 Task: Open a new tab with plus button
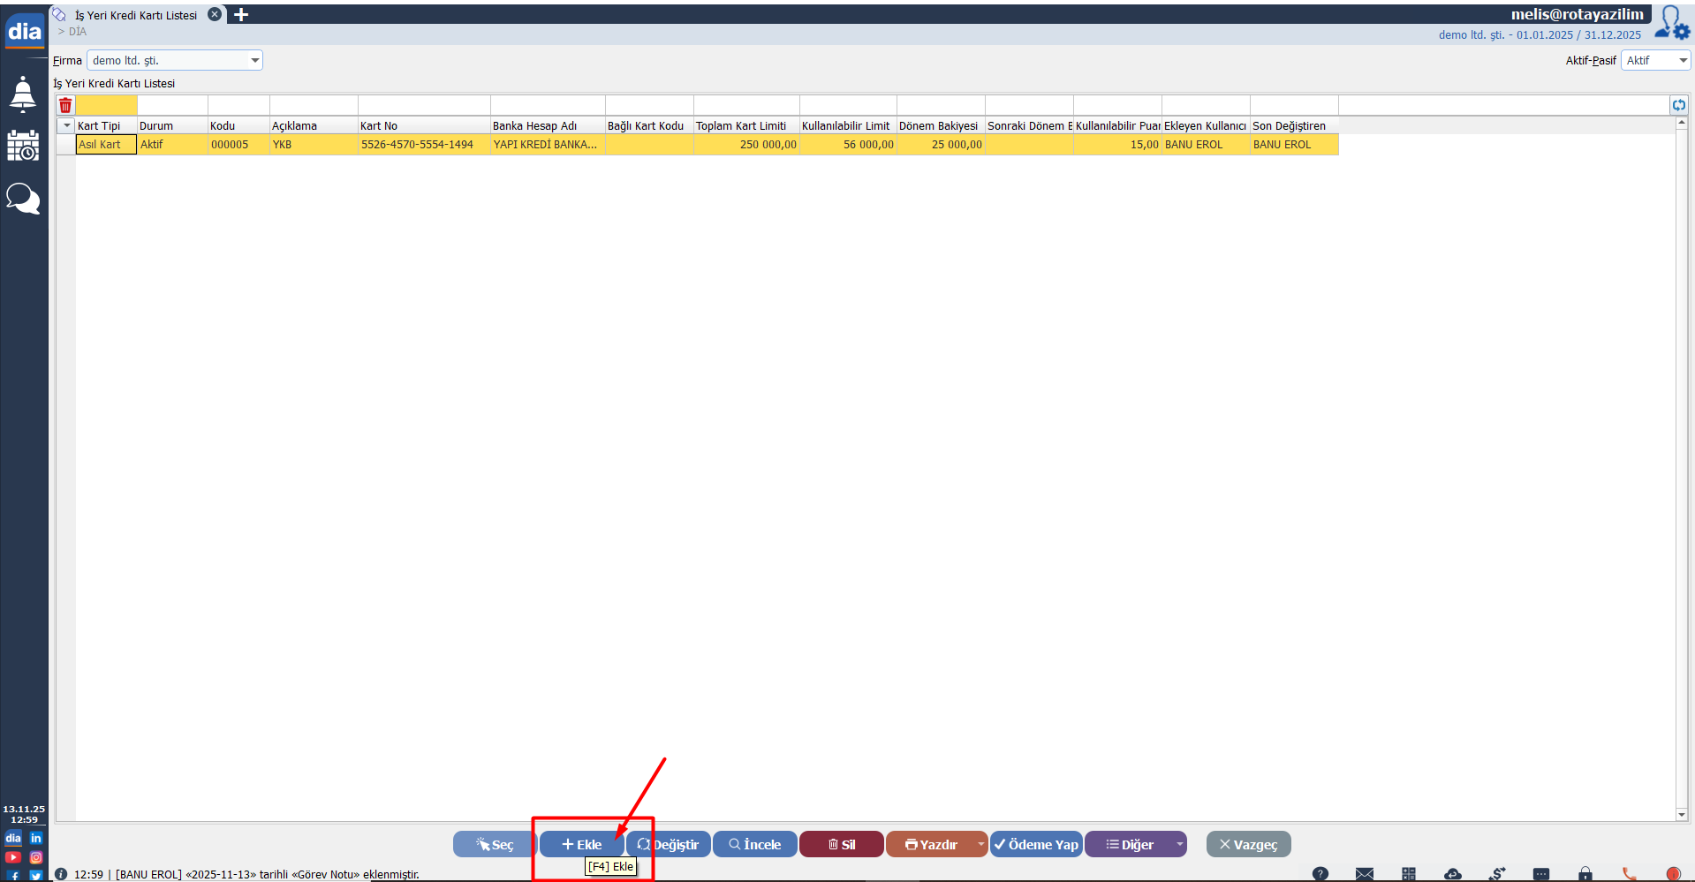241,15
